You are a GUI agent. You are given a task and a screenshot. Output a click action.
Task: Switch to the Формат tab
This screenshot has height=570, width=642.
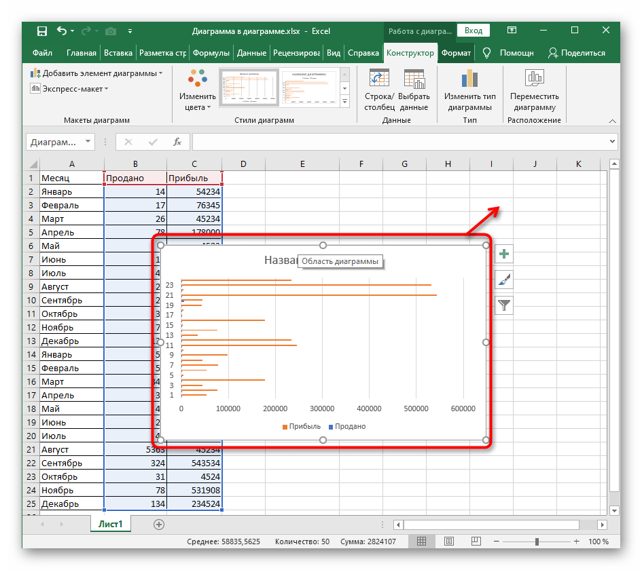(x=456, y=53)
